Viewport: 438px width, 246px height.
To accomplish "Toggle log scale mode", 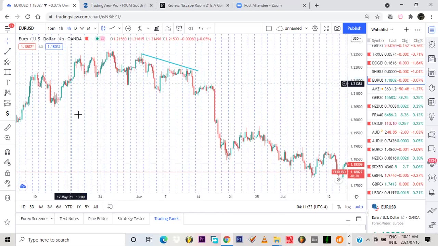I will [x=348, y=207].
